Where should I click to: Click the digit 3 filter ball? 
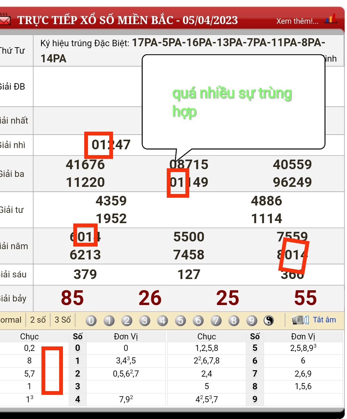coord(145,320)
